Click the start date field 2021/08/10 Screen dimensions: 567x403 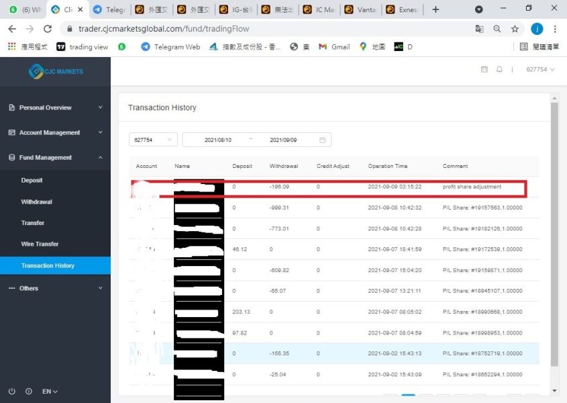(218, 140)
